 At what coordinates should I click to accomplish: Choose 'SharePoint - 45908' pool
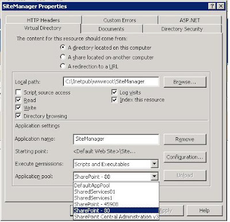(x=116, y=204)
